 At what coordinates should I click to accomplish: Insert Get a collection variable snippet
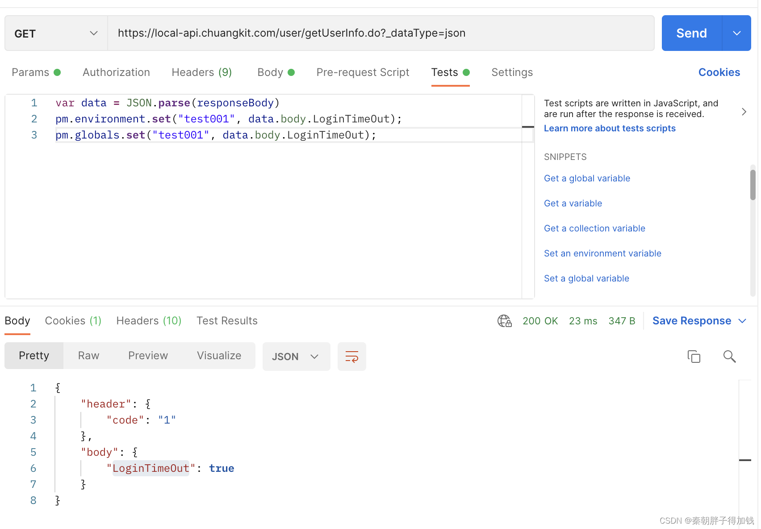tap(594, 228)
